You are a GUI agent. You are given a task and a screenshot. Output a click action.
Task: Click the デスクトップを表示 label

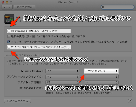tap(31, 82)
